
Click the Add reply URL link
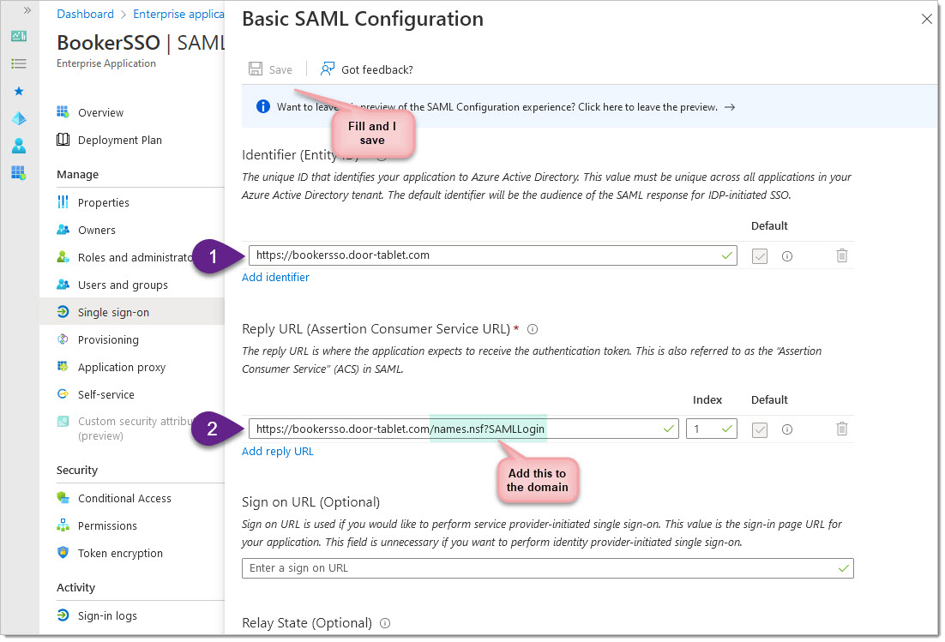(x=278, y=451)
